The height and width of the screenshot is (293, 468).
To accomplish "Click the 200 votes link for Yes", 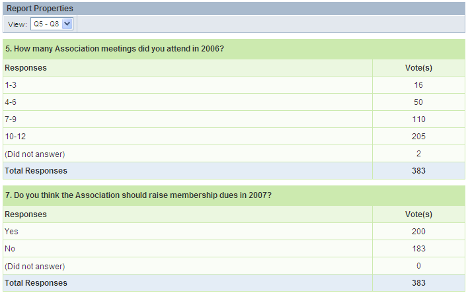I will [418, 232].
